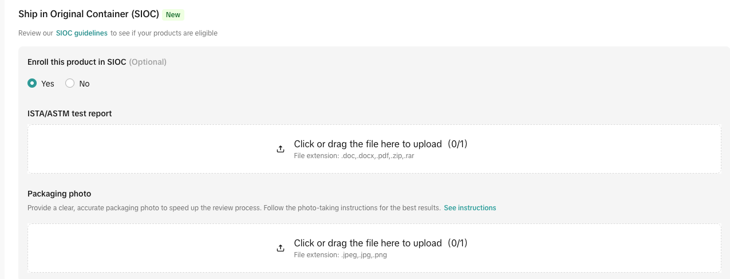Open the See instructions link

point(469,208)
